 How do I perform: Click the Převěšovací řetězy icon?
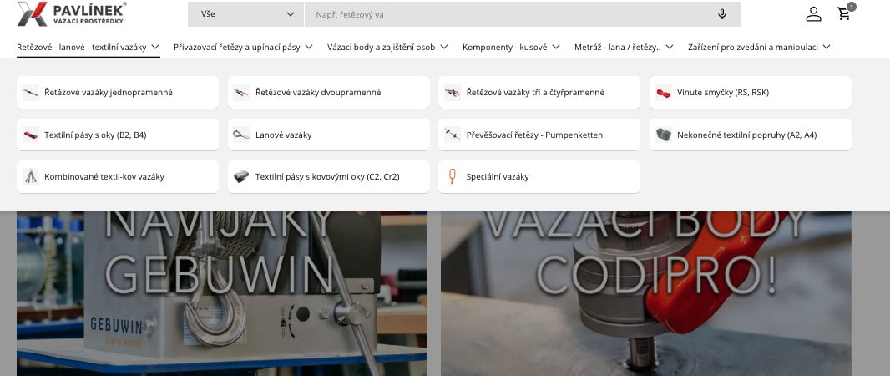pos(453,135)
